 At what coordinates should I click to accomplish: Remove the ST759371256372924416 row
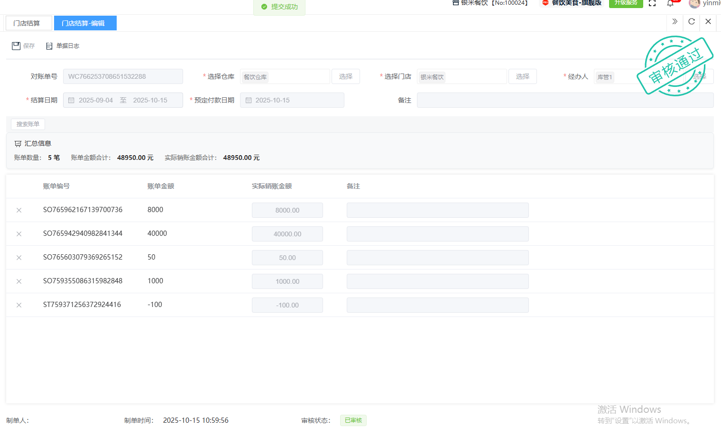(x=19, y=305)
